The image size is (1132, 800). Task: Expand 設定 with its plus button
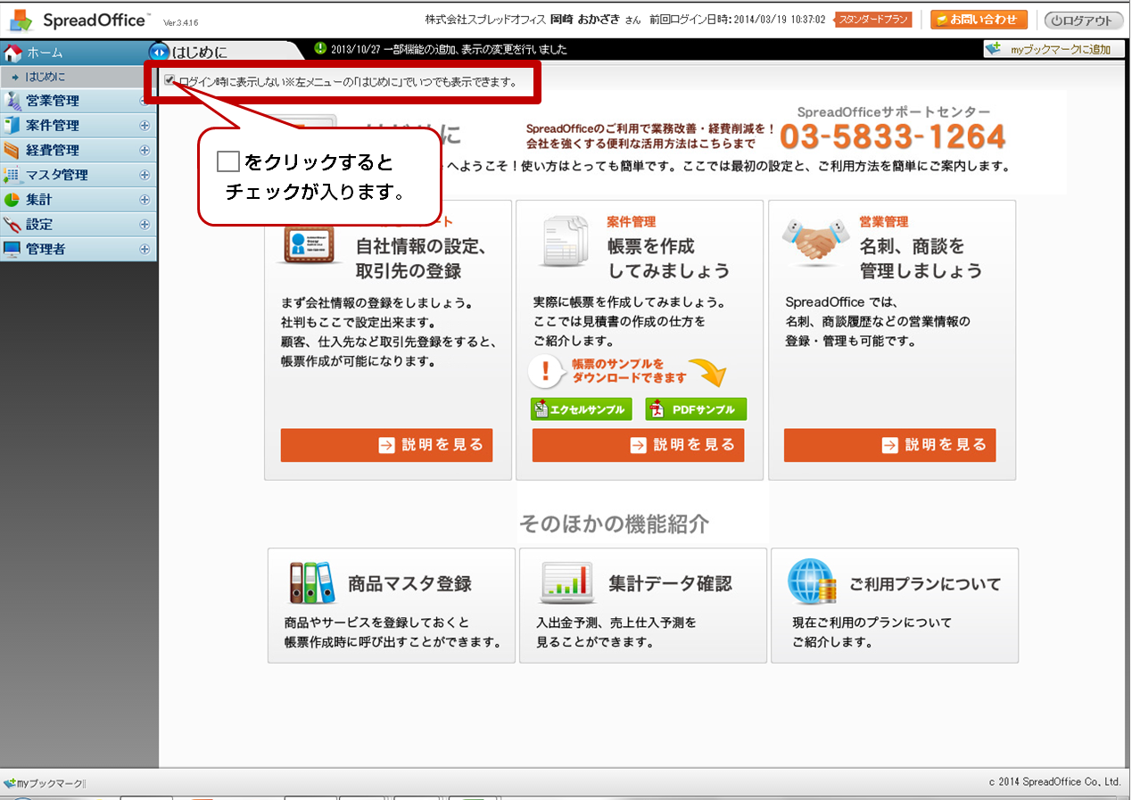(145, 225)
